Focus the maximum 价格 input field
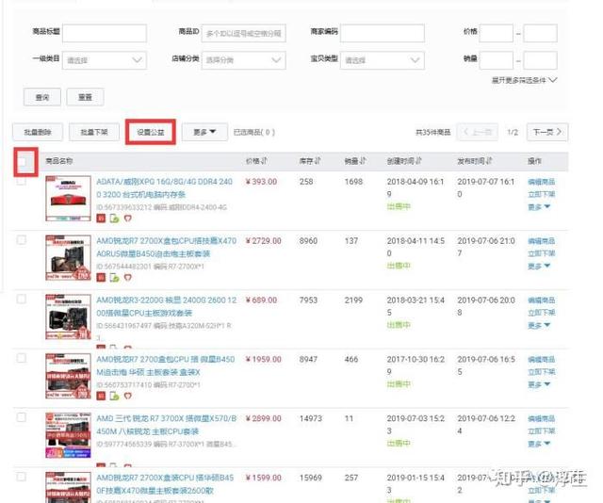The height and width of the screenshot is (503, 603). 540,33
